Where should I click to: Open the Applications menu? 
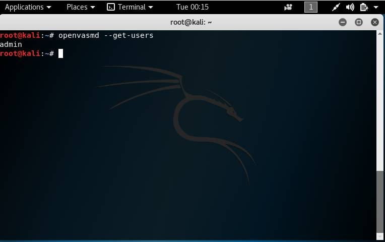point(28,7)
